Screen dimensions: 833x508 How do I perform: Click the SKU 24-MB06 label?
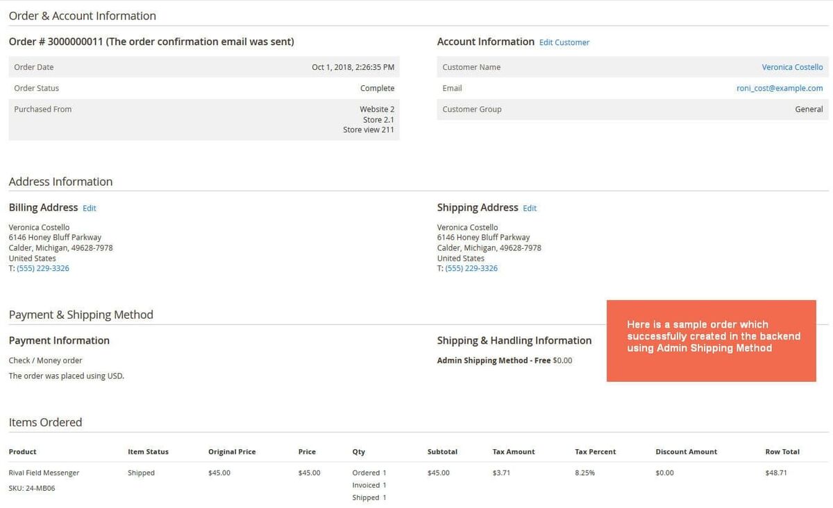pyautogui.click(x=31, y=488)
